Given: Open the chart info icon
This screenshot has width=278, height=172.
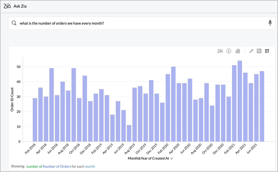Looking at the screenshot, I should point(229,51).
